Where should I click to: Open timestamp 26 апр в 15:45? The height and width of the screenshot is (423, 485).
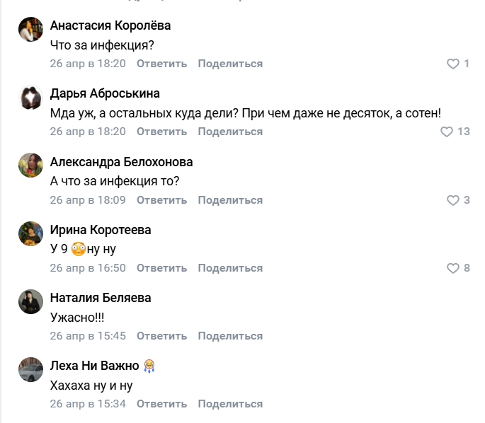[88, 336]
